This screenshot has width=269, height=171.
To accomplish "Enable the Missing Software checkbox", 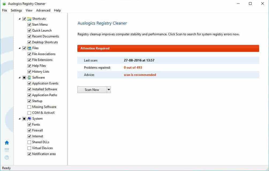I will point(29,107).
